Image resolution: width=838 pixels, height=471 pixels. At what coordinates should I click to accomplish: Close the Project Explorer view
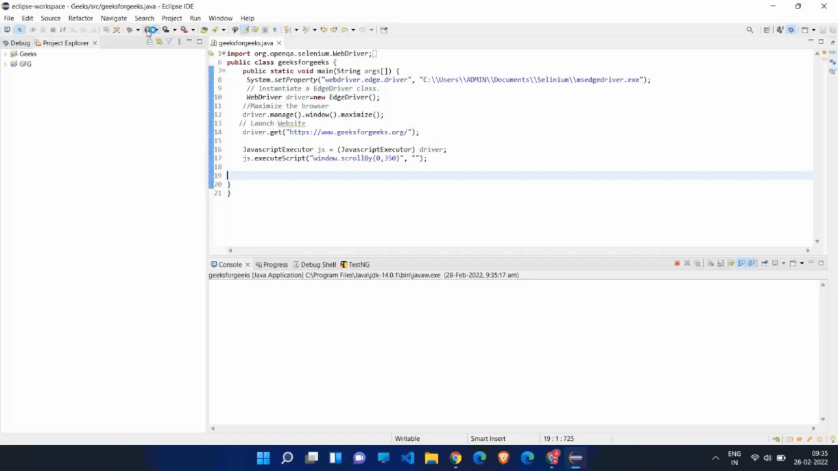(94, 43)
